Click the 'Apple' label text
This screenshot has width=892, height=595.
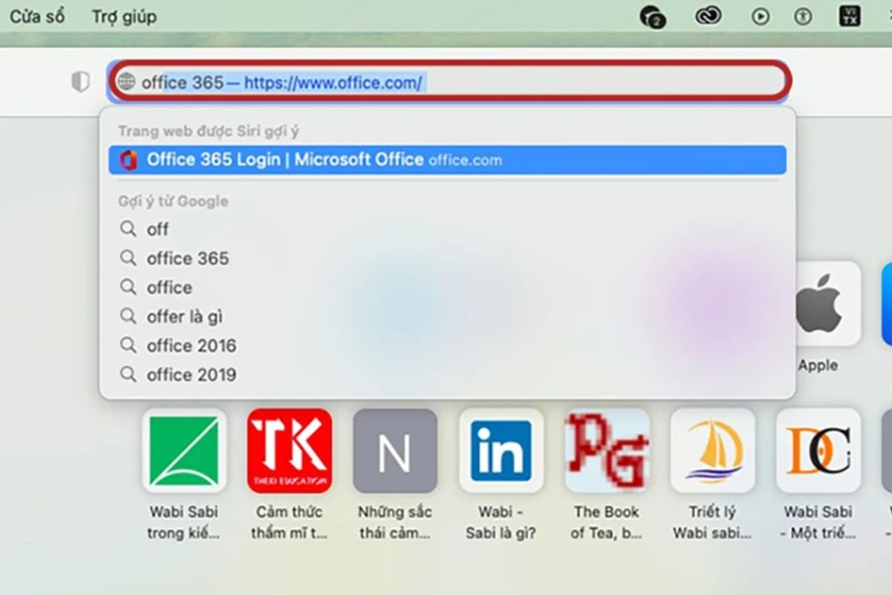click(x=818, y=365)
